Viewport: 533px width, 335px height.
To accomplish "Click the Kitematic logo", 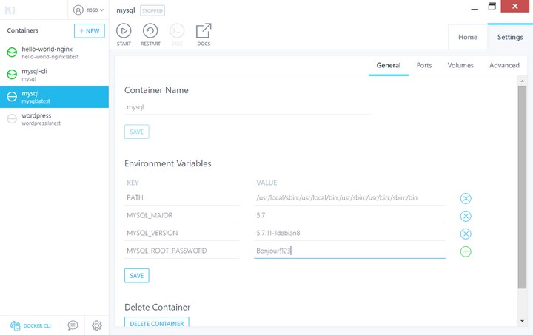I will 10,10.
